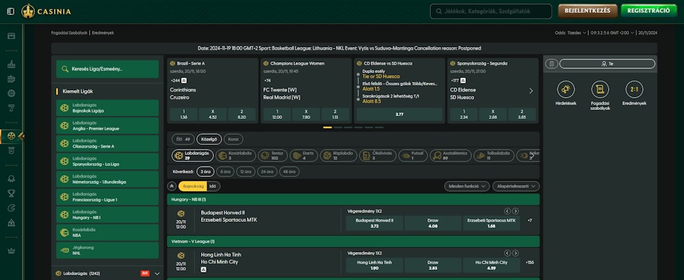Expand the Labdarúgás (1242) category
Viewport: 684px width, 280px height.
click(x=107, y=273)
